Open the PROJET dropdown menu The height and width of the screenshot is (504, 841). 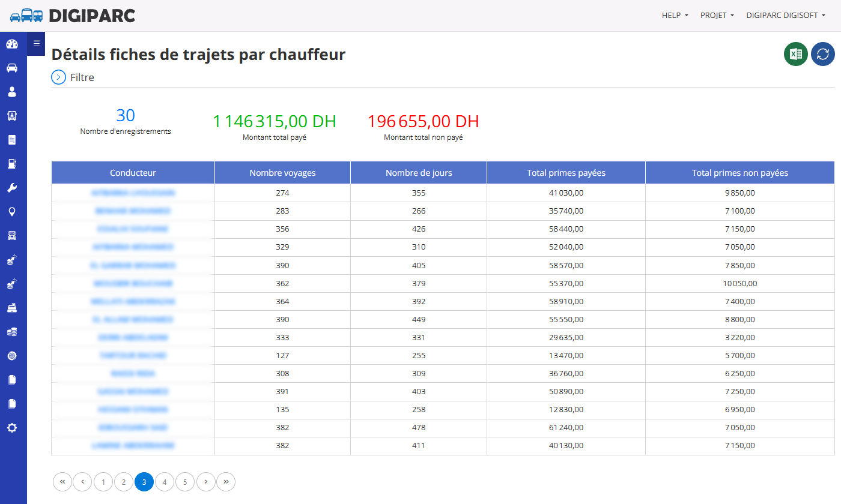pos(717,16)
